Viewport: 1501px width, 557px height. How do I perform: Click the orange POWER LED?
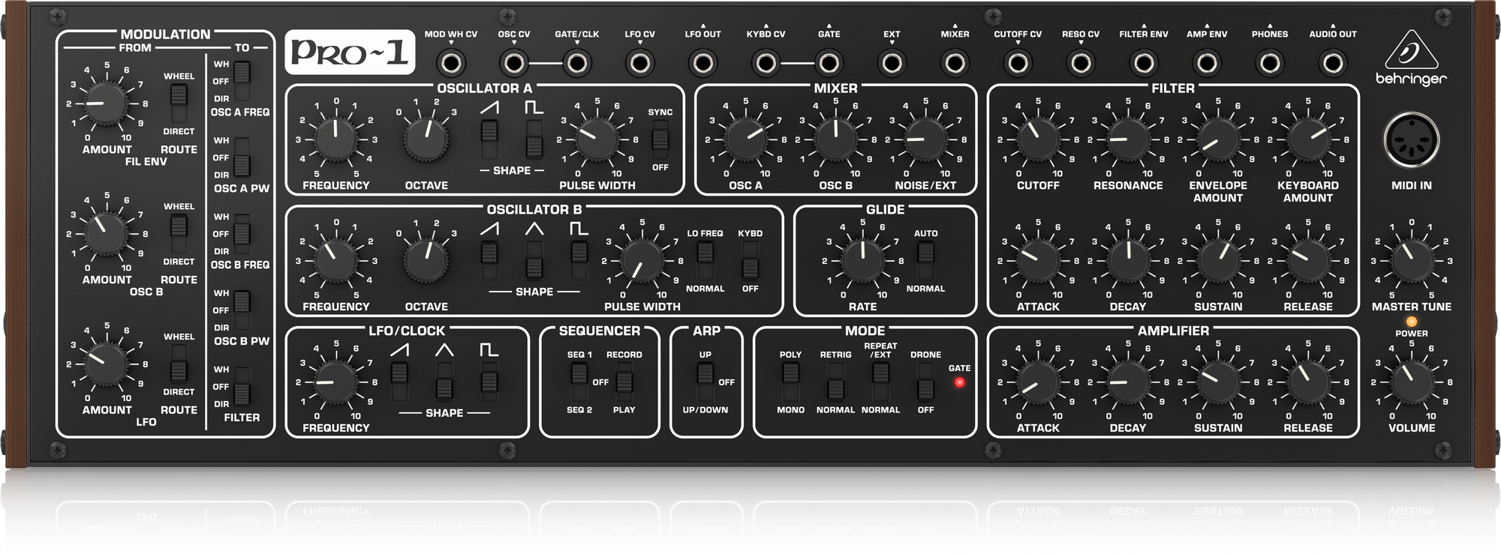click(1412, 322)
